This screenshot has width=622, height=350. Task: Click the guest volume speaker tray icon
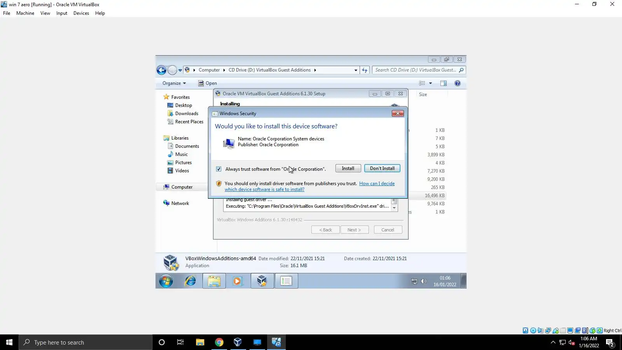tap(424, 281)
